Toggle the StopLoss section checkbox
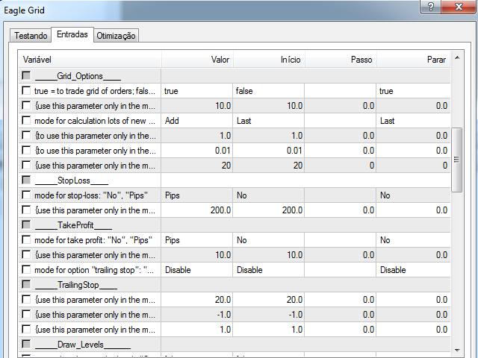Viewport: 478px width, 358px height. [26, 180]
